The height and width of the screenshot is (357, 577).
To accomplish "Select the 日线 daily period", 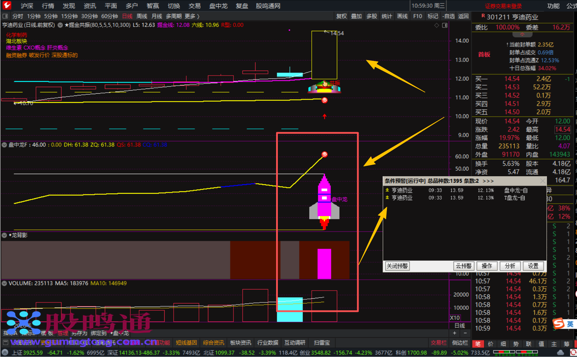I will click(x=127, y=16).
